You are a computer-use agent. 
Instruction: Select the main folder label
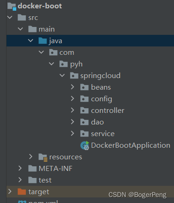point(46,29)
